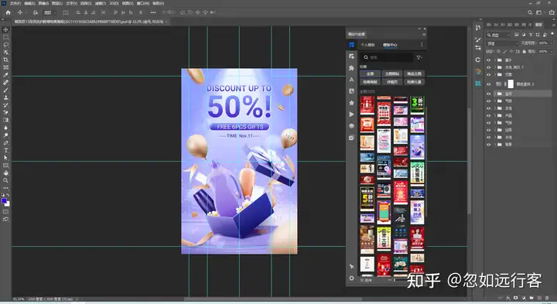Select the Lasso tool
Image resolution: width=557 pixels, height=304 pixels.
click(x=5, y=45)
